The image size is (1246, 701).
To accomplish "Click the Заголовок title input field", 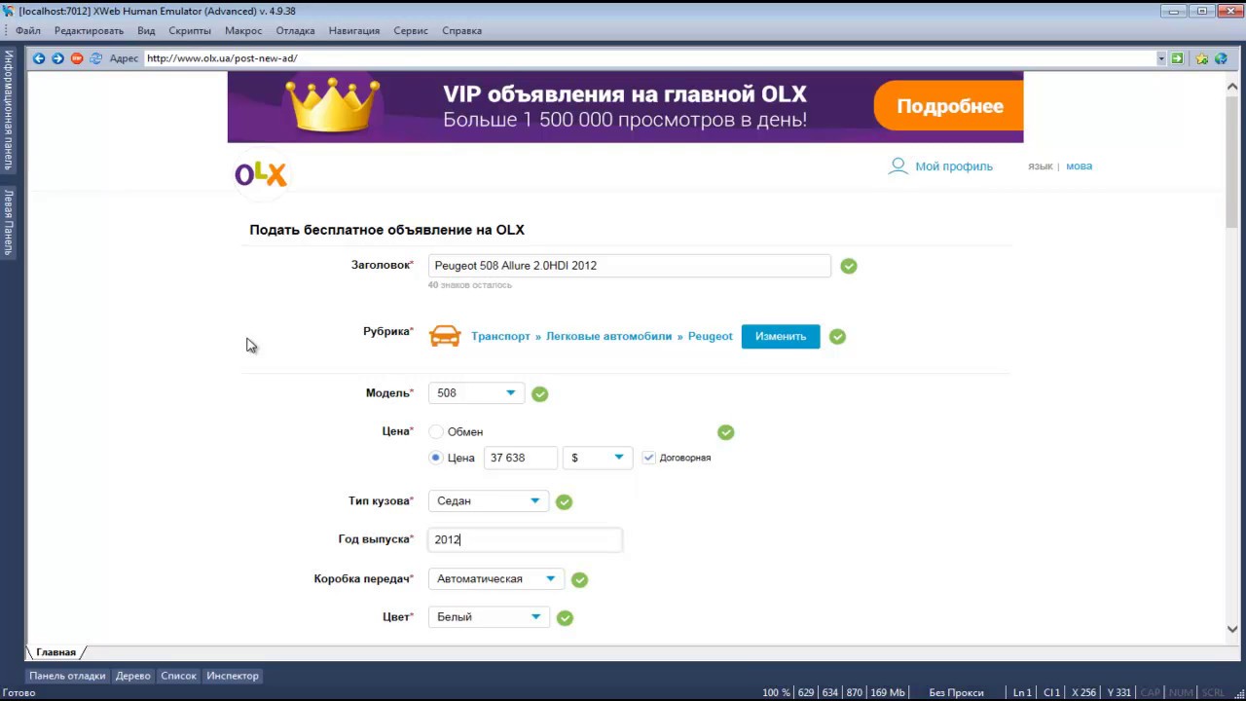I will [x=630, y=266].
